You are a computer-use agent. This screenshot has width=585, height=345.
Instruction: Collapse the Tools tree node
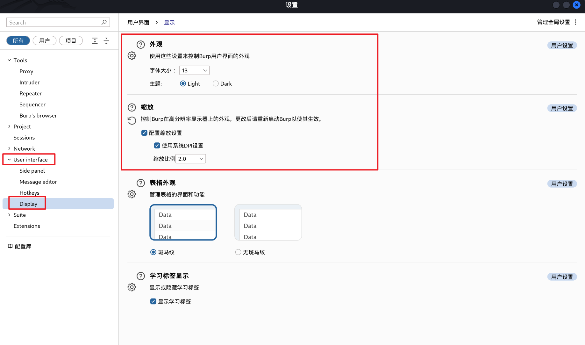point(9,60)
